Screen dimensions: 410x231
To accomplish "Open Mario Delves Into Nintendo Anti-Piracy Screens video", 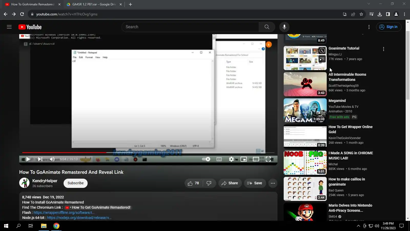I will click(x=350, y=208).
